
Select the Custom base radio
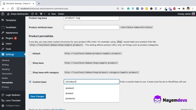click(x=30, y=82)
